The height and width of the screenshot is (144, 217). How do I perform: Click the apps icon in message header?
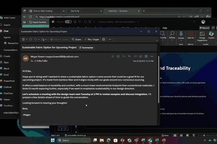[146, 56]
